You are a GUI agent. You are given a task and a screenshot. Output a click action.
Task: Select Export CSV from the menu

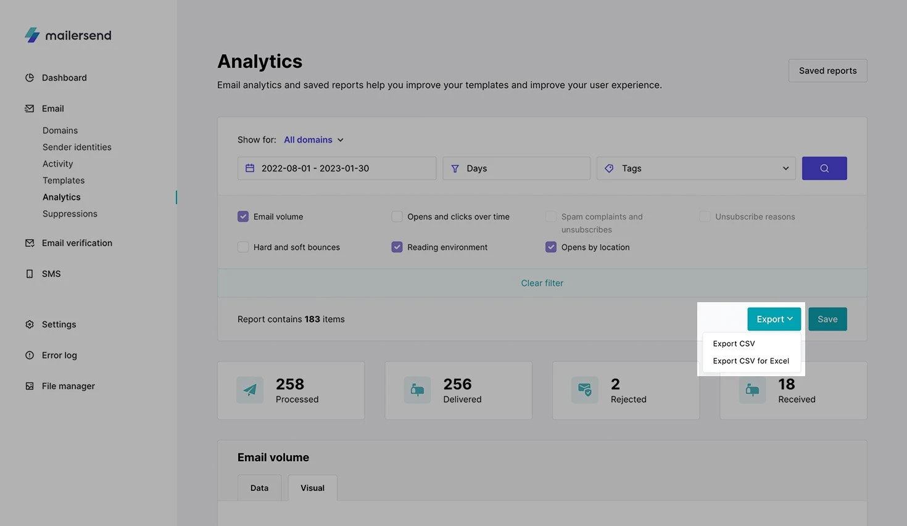point(734,343)
